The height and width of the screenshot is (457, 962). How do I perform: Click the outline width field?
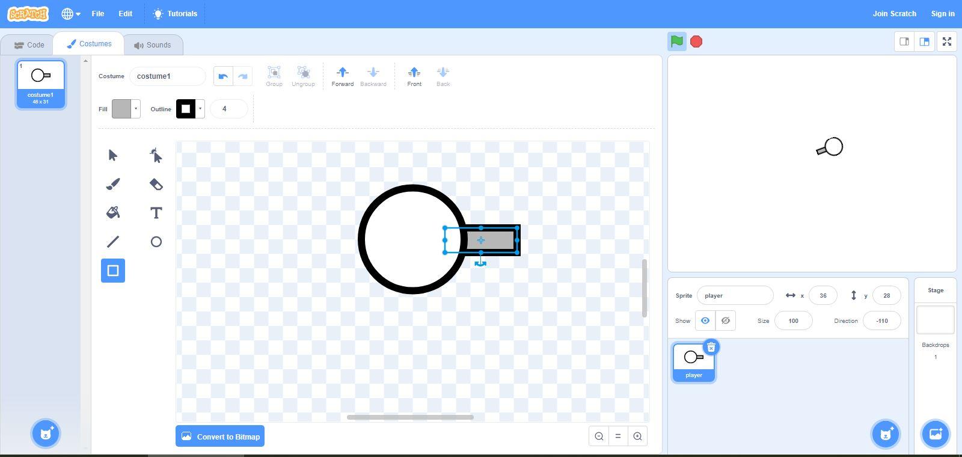[229, 109]
